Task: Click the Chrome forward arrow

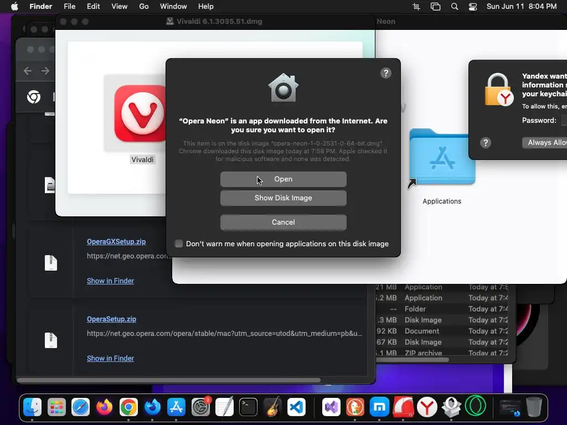Action: coord(45,71)
